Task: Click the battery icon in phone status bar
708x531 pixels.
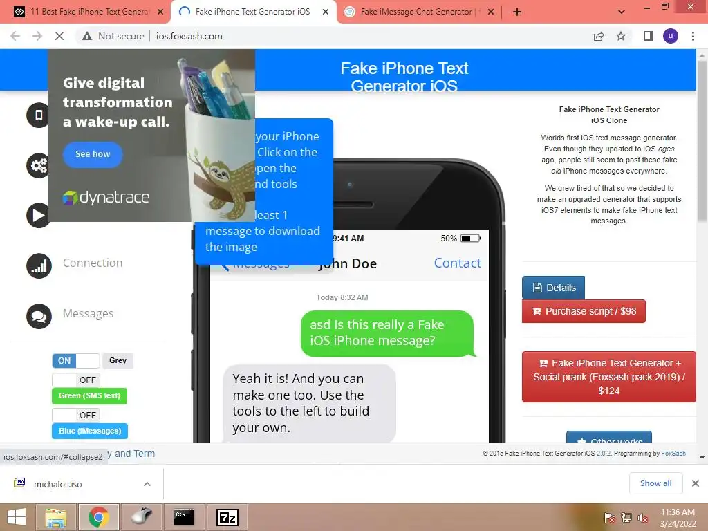Action: [470, 238]
